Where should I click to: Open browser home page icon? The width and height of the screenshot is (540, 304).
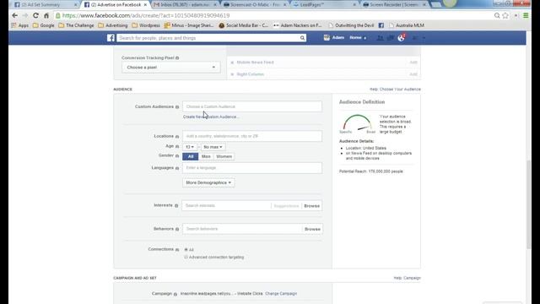[46, 15]
